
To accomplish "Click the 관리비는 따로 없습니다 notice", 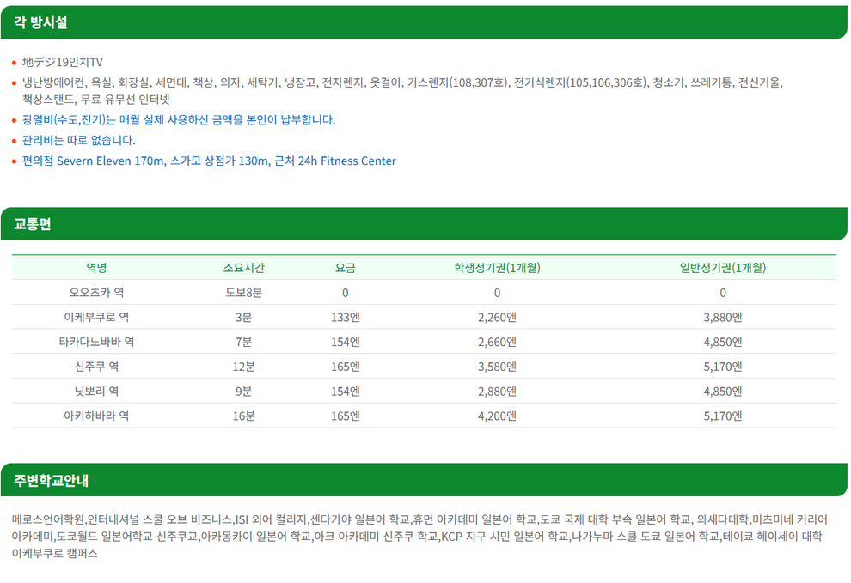I will pyautogui.click(x=79, y=141).
